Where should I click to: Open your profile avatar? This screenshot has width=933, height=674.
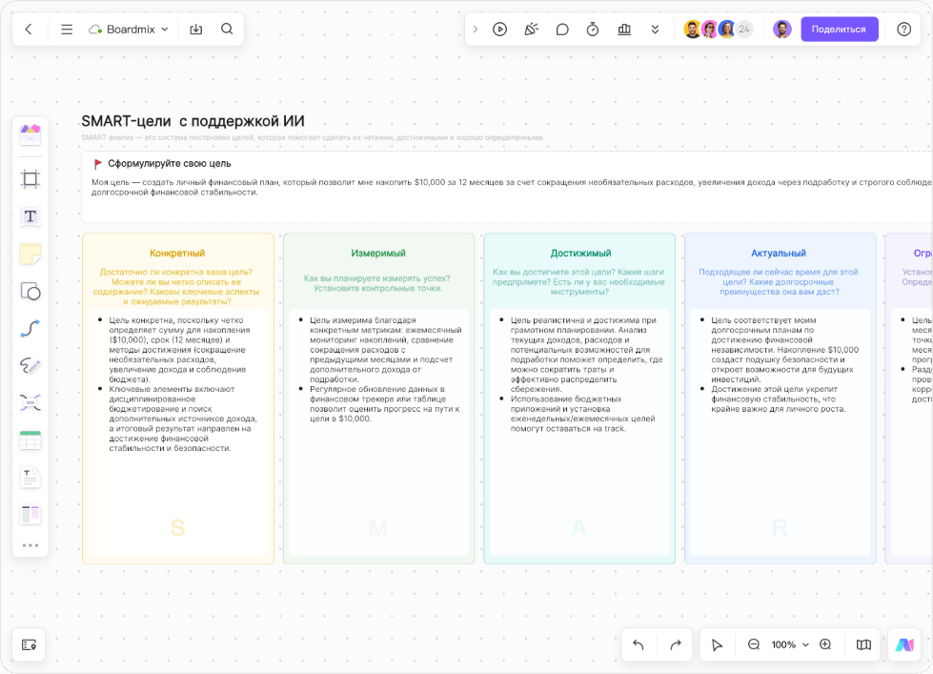[x=781, y=30]
